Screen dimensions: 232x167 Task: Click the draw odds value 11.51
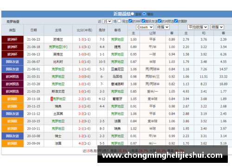[204, 77]
